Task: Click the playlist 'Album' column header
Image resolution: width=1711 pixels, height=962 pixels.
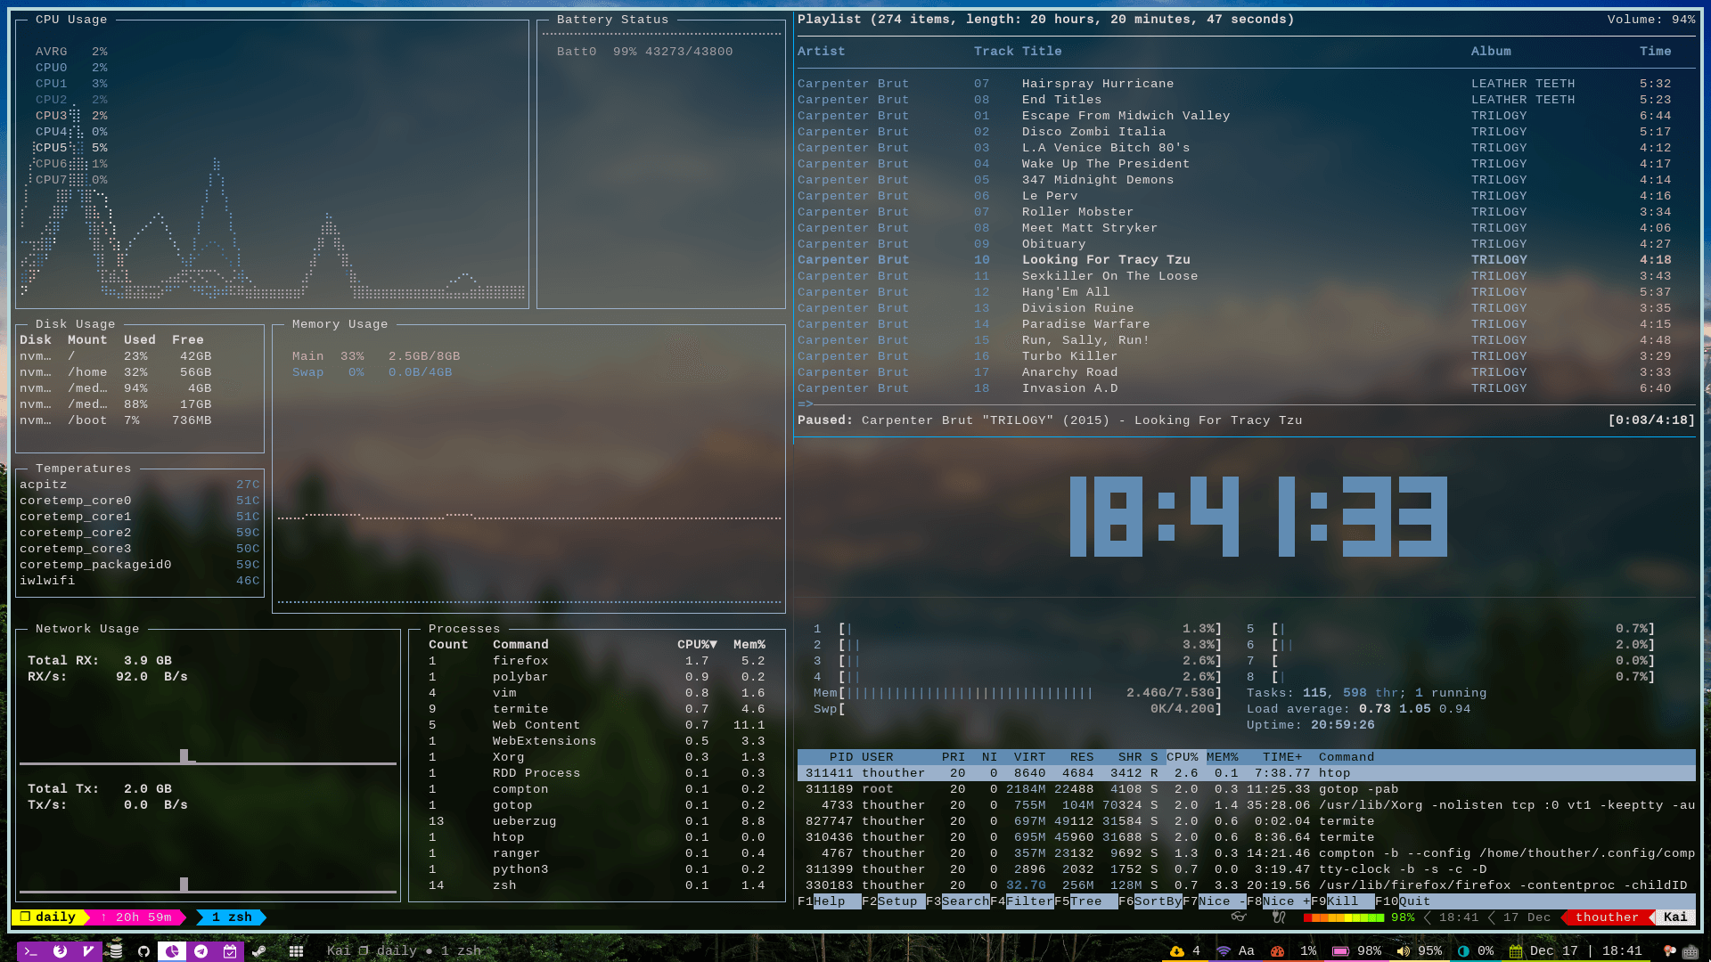Action: [x=1491, y=52]
